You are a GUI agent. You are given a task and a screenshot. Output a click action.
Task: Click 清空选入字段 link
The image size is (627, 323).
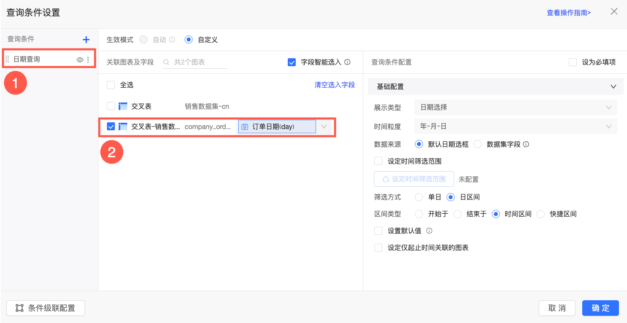pyautogui.click(x=335, y=85)
